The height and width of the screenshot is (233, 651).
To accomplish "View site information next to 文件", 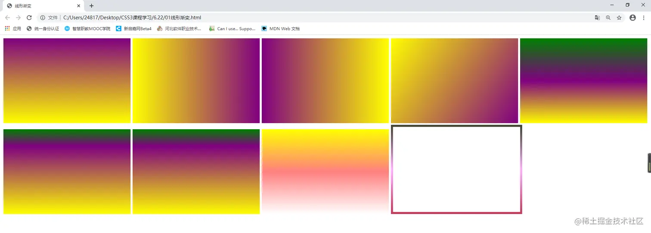I will pyautogui.click(x=43, y=18).
